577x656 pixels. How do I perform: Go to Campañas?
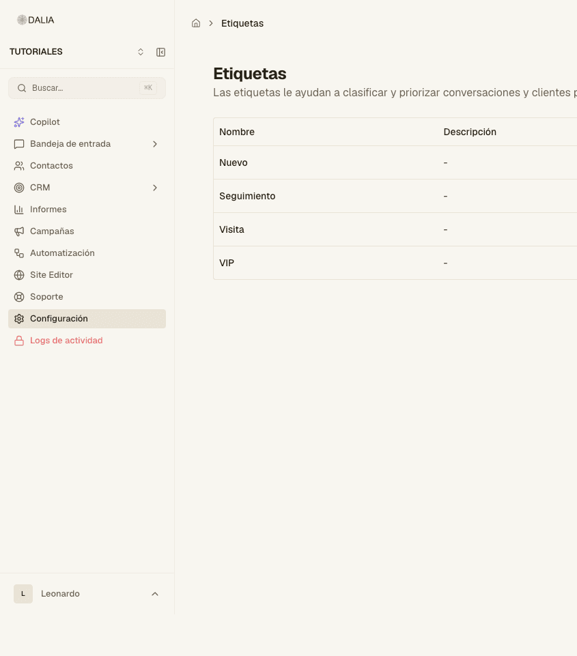tap(87, 231)
